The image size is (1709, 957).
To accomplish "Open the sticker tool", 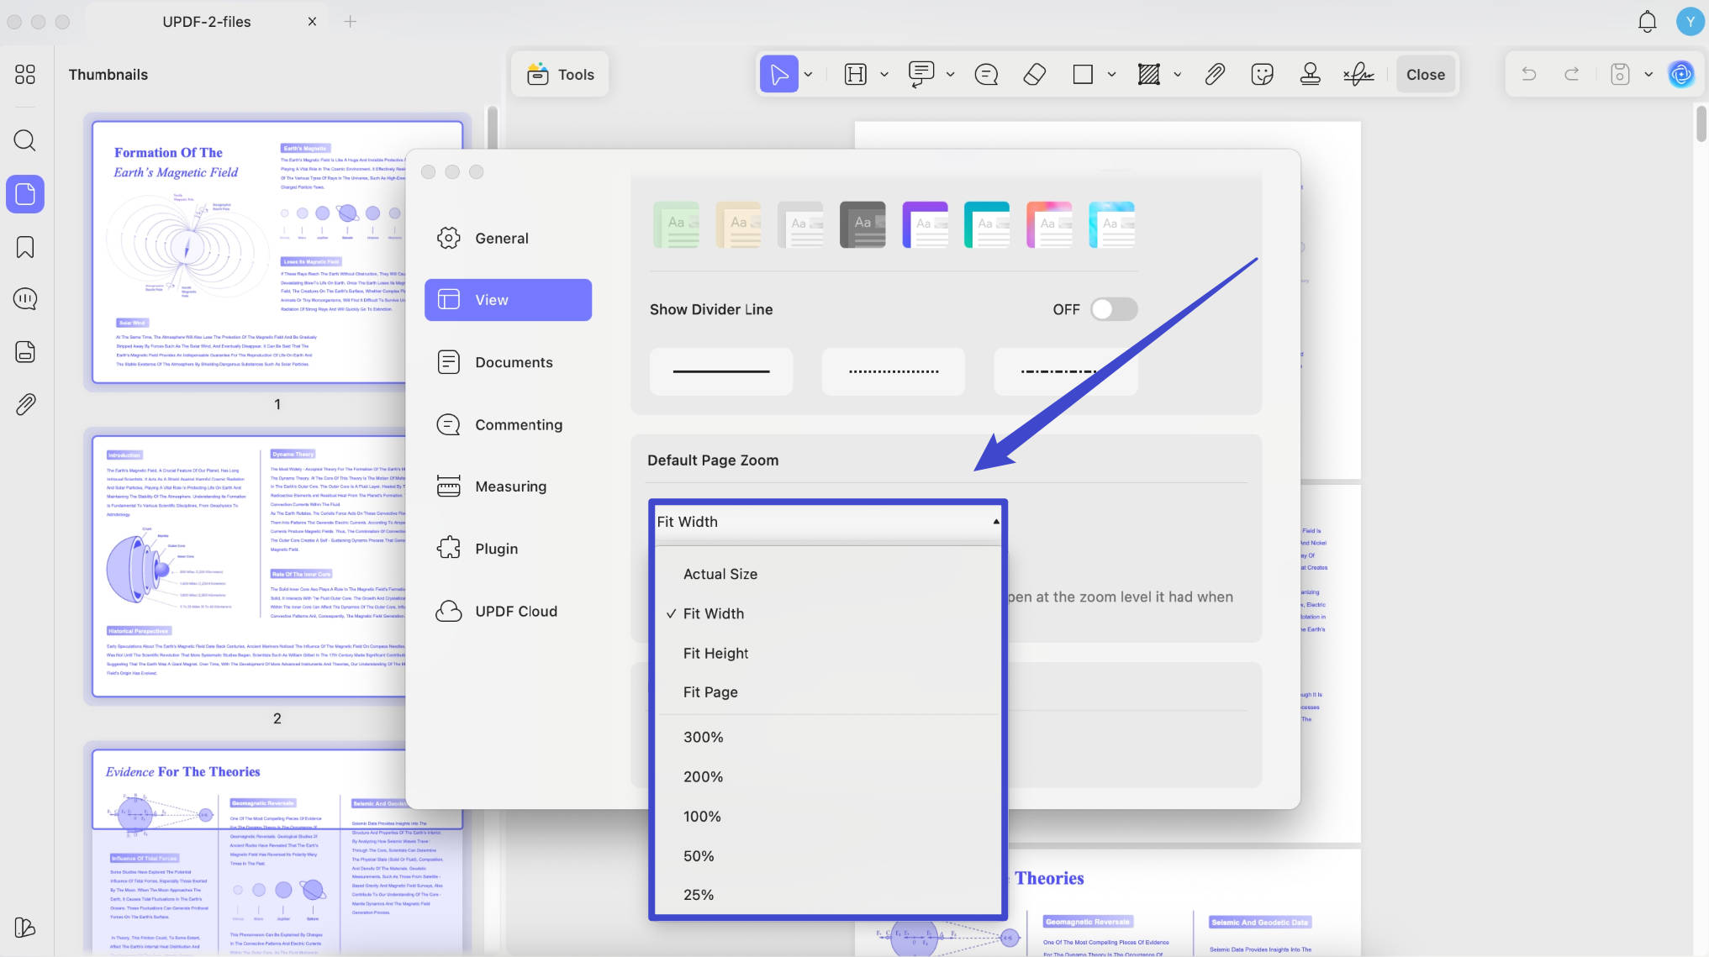I will (1262, 75).
